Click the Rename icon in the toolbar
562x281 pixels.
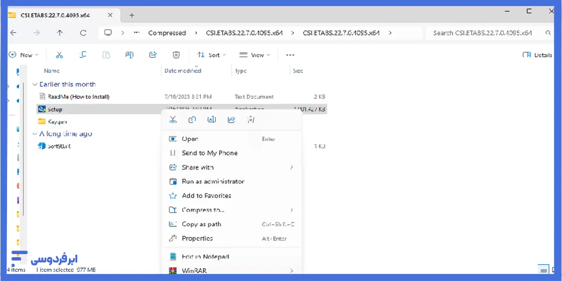click(130, 55)
